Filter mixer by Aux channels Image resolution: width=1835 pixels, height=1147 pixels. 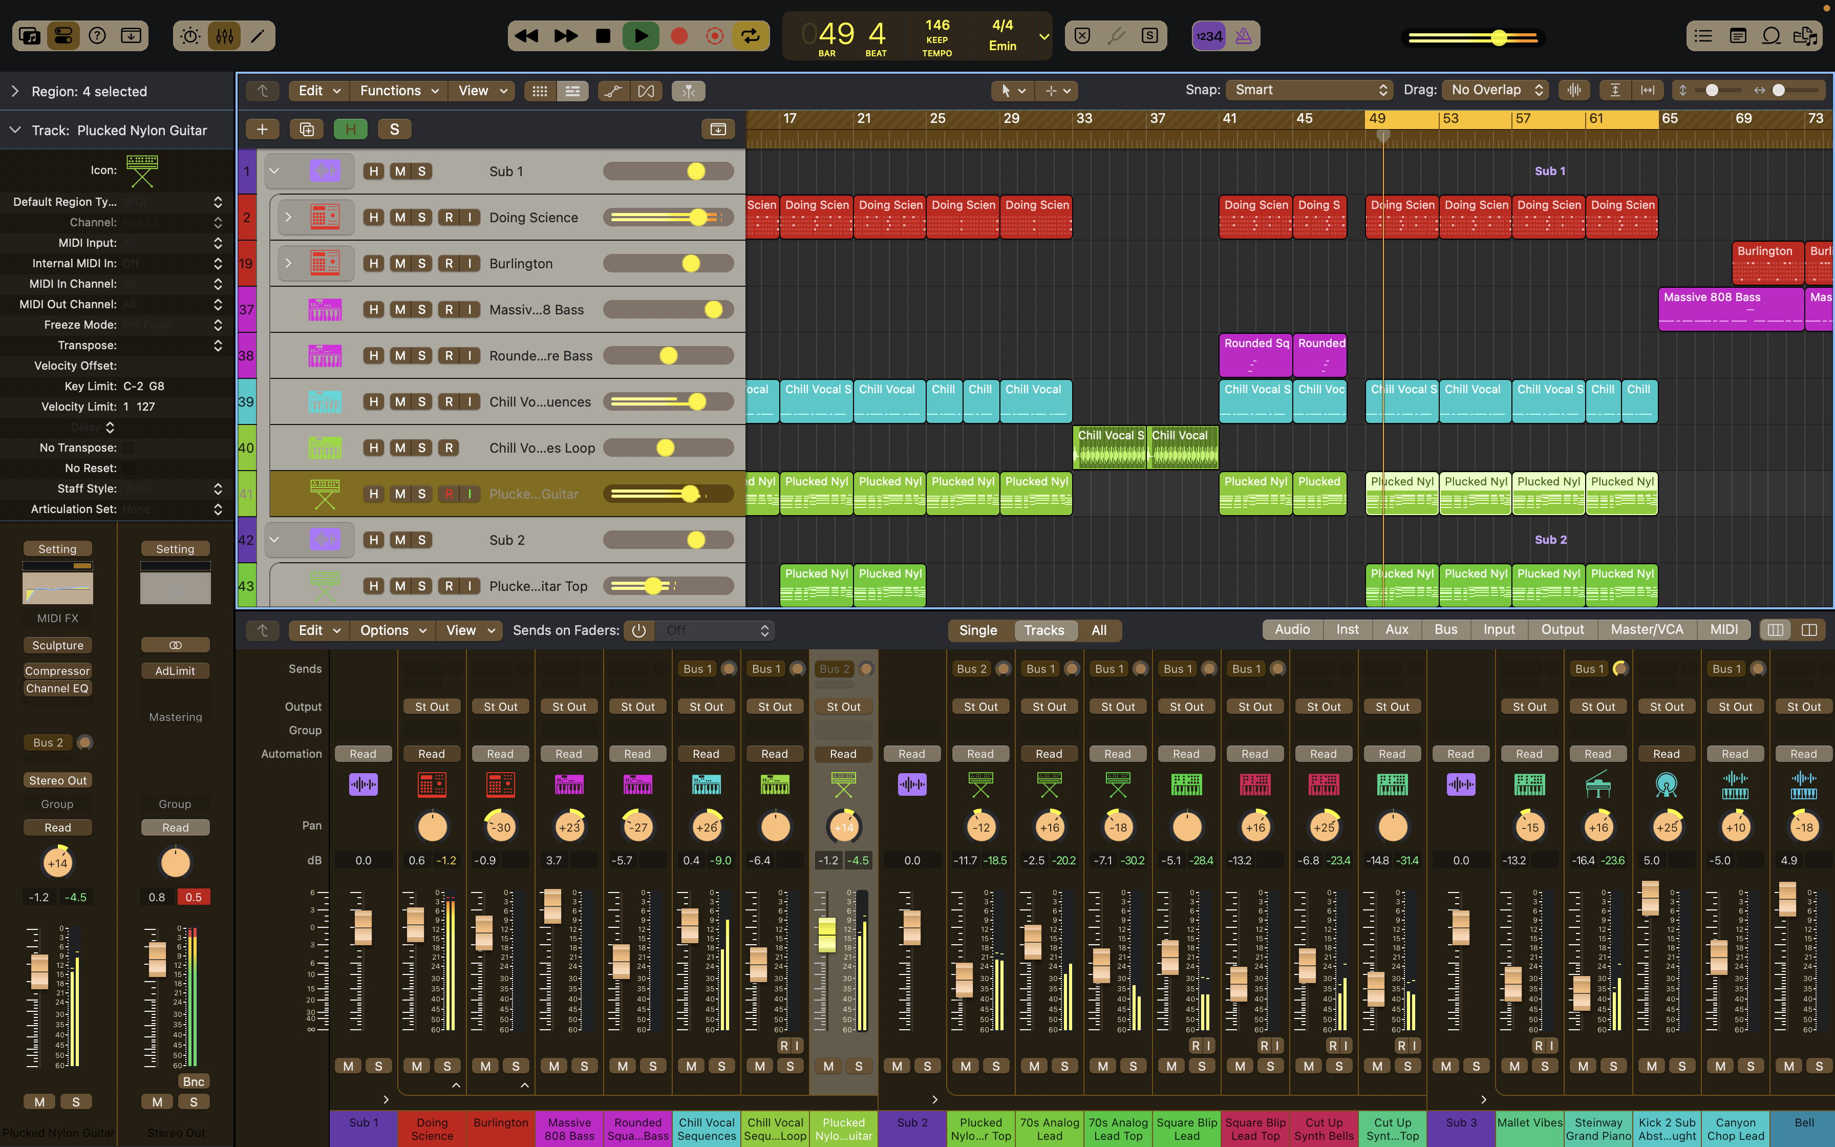pyautogui.click(x=1397, y=630)
